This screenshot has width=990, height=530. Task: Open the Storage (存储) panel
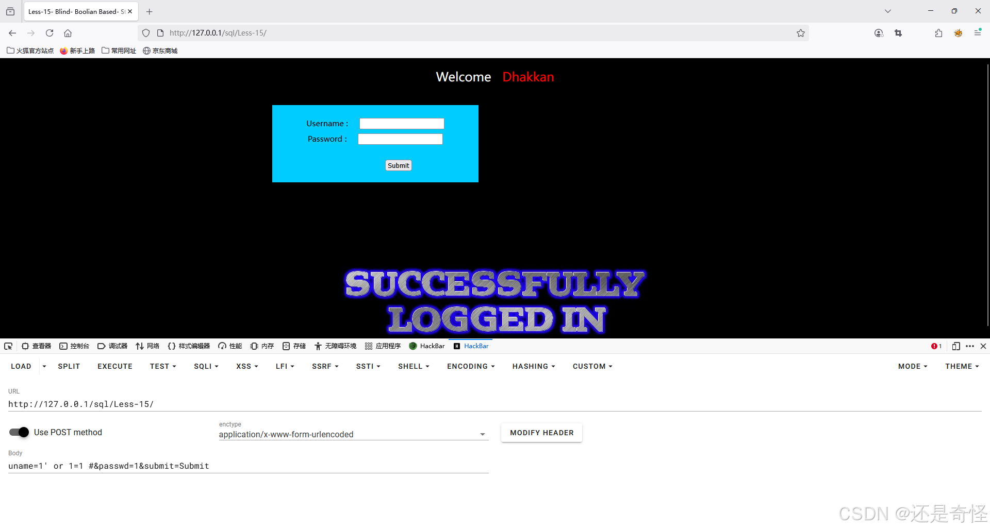[294, 346]
